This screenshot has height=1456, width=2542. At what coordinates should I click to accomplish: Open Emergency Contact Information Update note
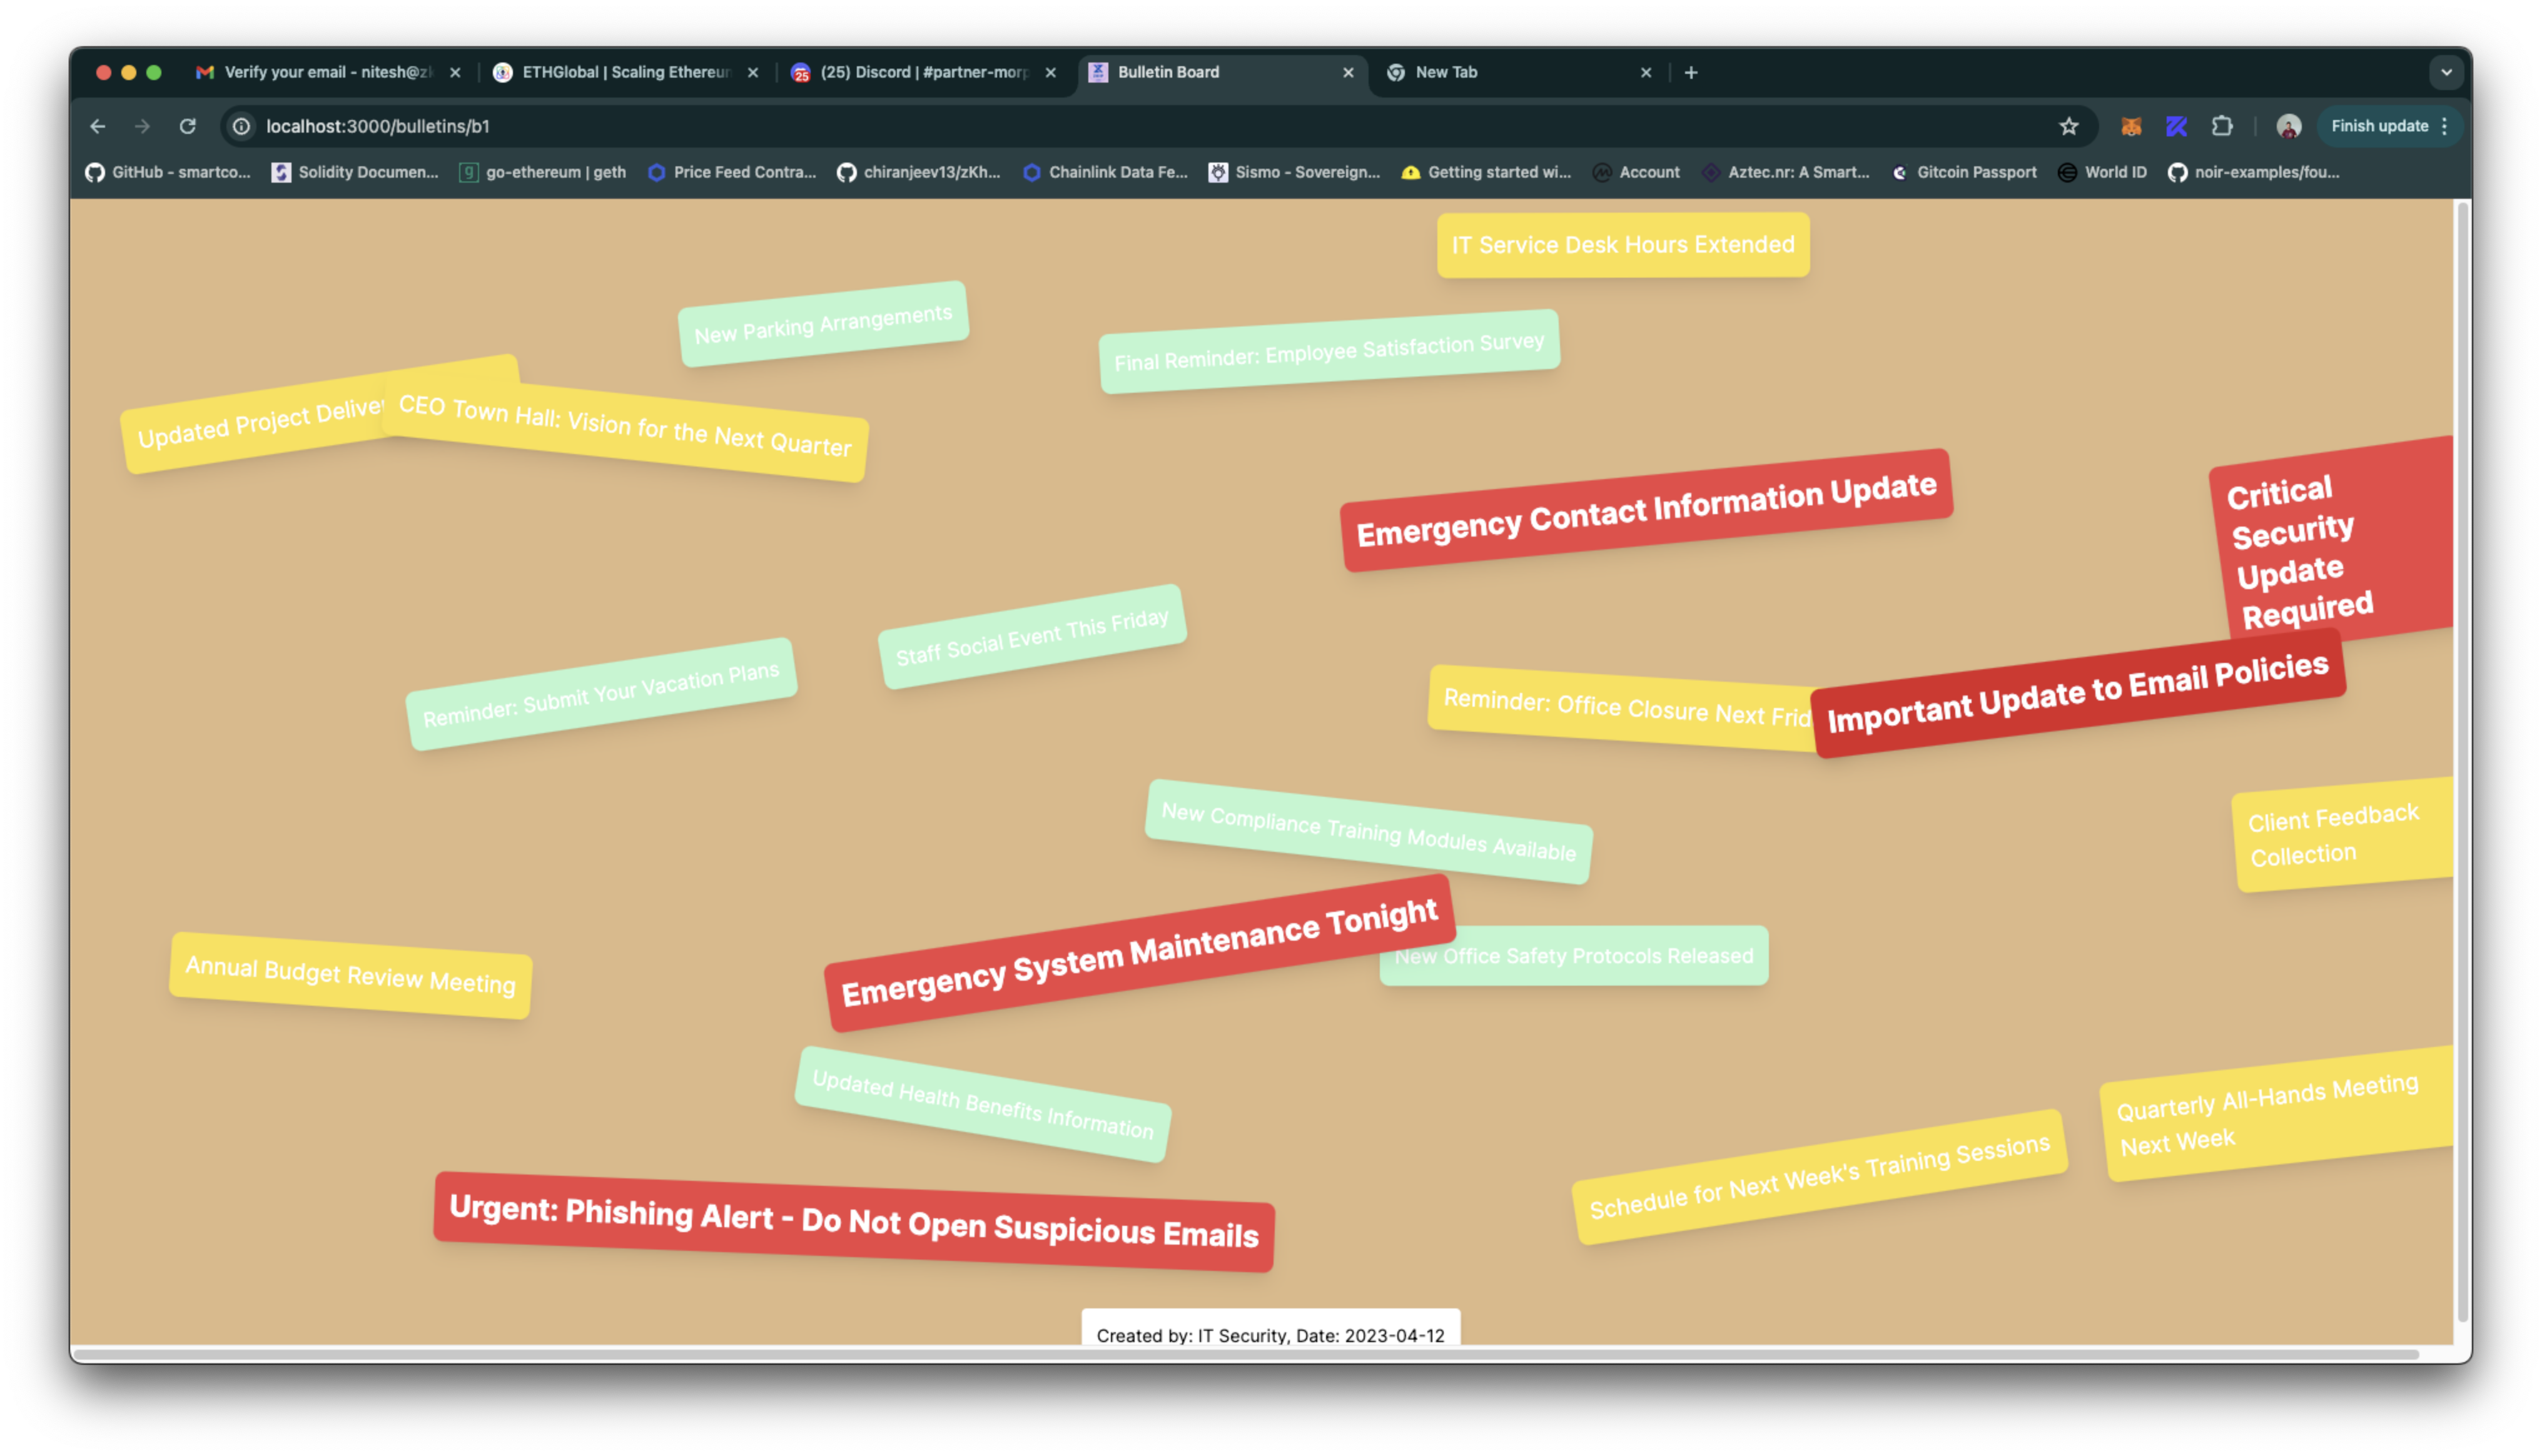click(1646, 510)
